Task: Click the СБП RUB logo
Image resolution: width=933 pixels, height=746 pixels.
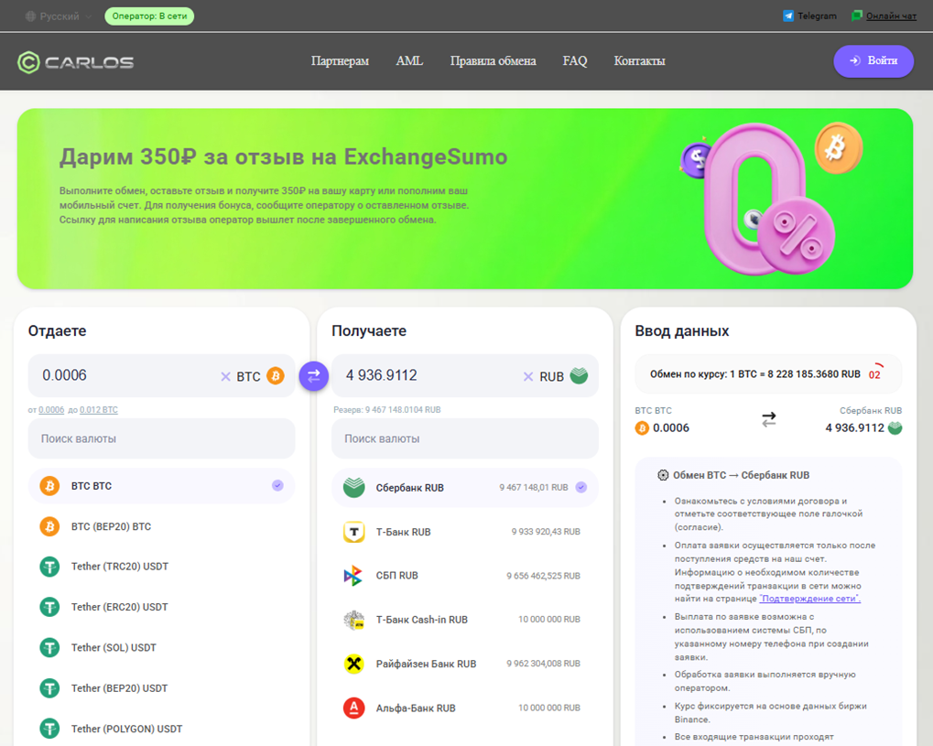Action: (353, 576)
